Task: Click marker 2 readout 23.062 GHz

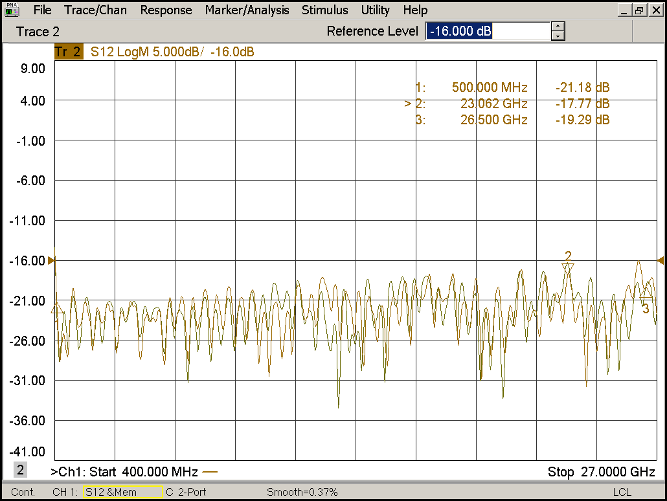Action: 493,104
